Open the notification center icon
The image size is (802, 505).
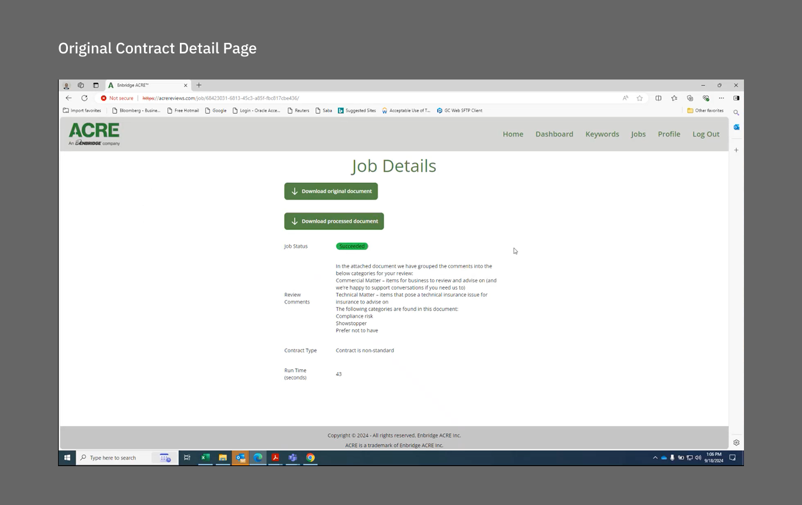732,457
